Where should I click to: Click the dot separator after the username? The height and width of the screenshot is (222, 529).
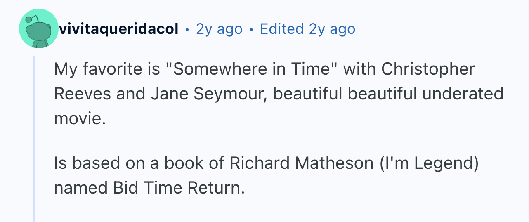click(x=187, y=29)
